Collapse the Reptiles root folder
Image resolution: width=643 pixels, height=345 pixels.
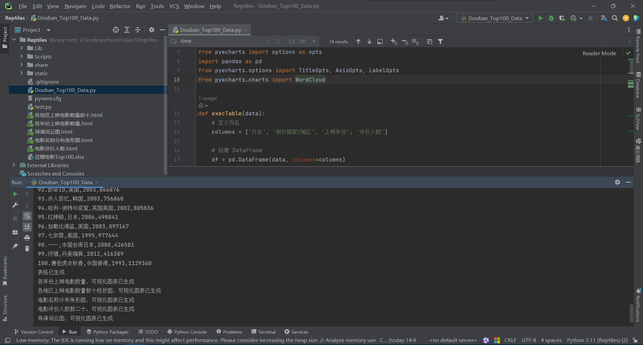point(14,40)
